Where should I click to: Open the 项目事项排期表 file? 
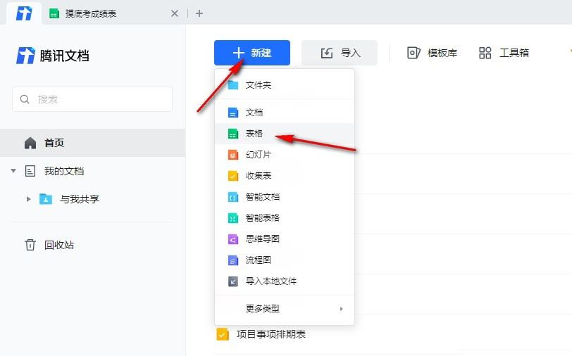click(x=271, y=334)
